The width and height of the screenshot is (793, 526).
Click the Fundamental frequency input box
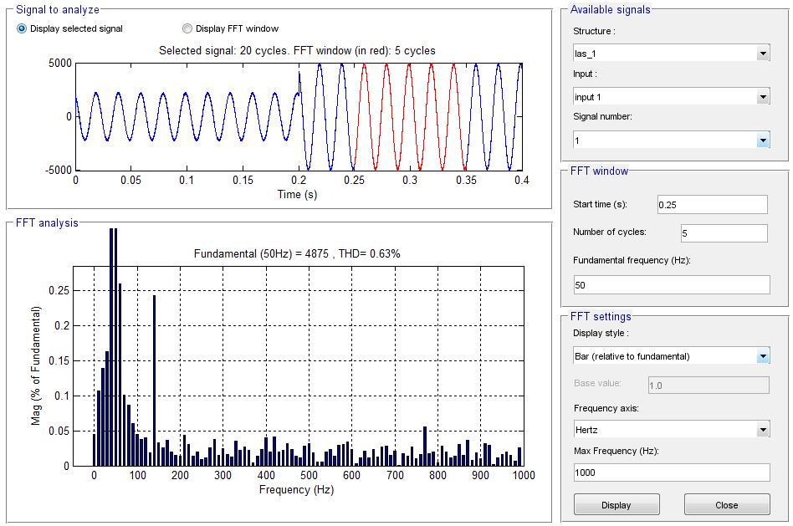click(671, 285)
